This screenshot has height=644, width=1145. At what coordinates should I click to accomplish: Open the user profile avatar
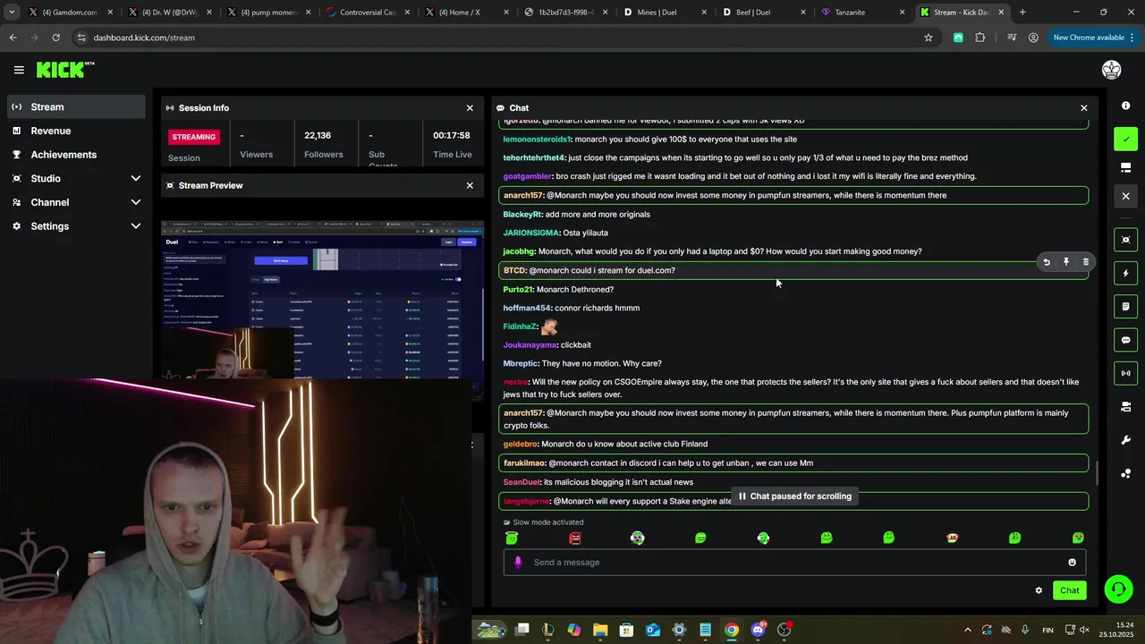point(1112,70)
